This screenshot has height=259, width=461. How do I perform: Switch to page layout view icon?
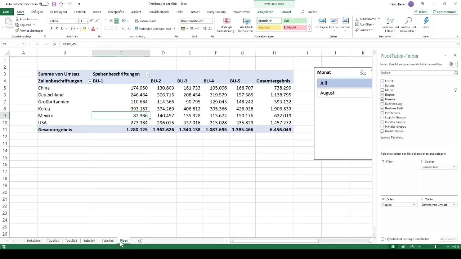pyautogui.click(x=403, y=247)
